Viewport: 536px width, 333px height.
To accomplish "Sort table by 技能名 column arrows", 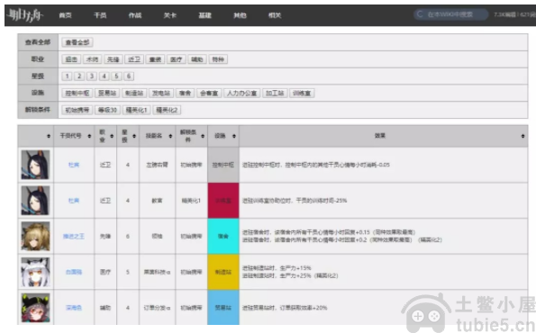I will coord(170,136).
